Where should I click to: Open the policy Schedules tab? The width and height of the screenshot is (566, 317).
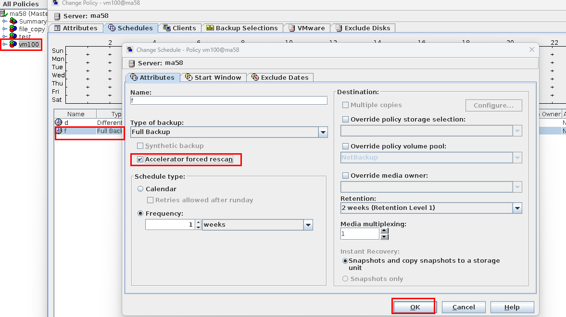coord(131,28)
